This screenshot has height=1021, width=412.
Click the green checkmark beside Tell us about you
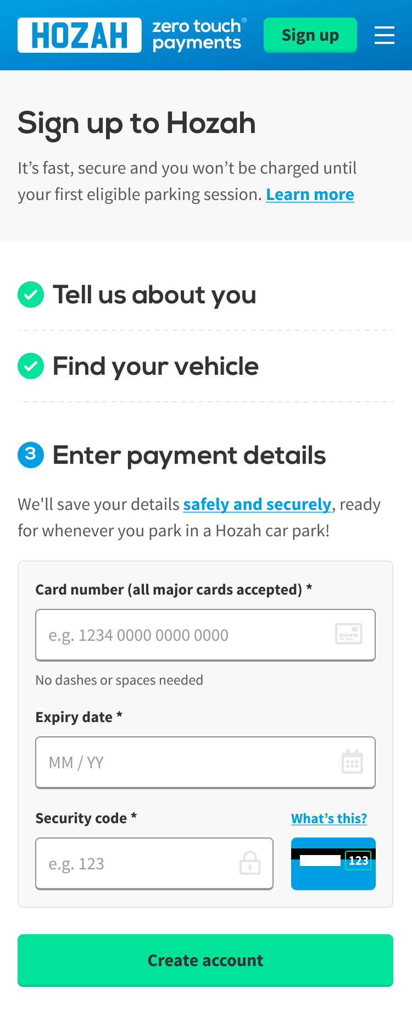31,295
